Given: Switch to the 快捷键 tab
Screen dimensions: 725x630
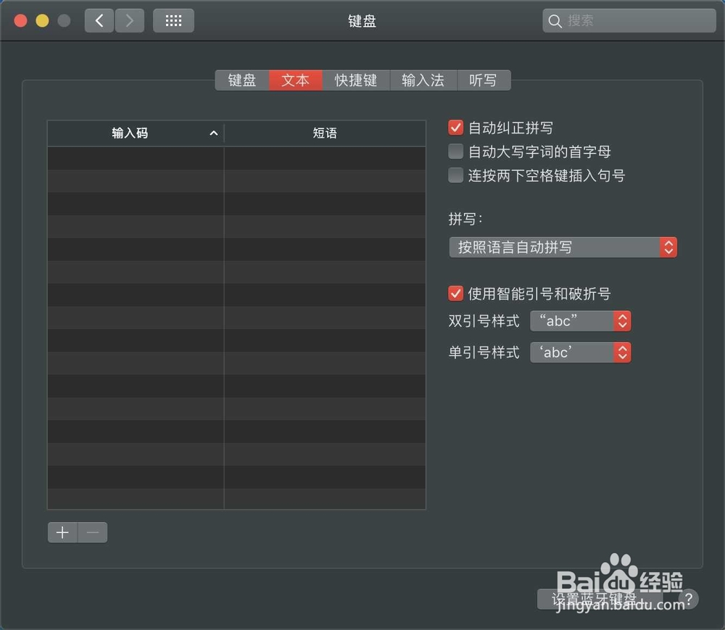Looking at the screenshot, I should [355, 80].
